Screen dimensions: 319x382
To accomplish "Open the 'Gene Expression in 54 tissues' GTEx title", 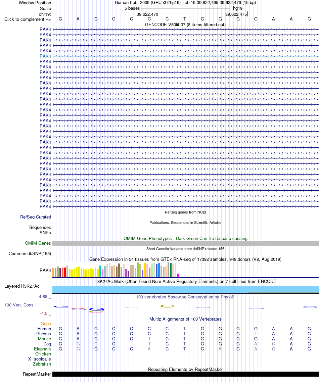I will coord(185,259).
